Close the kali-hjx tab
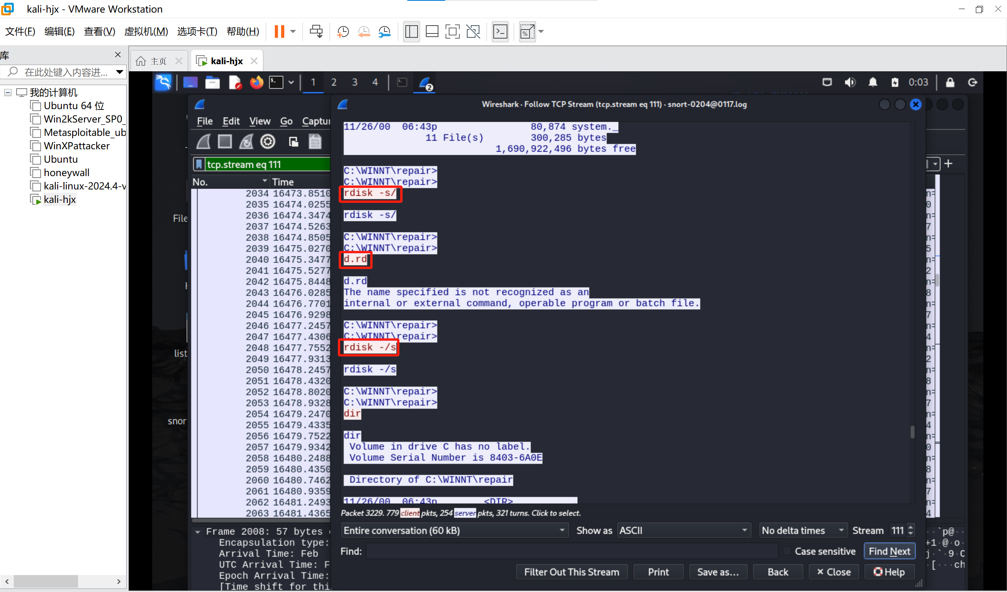 coord(254,61)
